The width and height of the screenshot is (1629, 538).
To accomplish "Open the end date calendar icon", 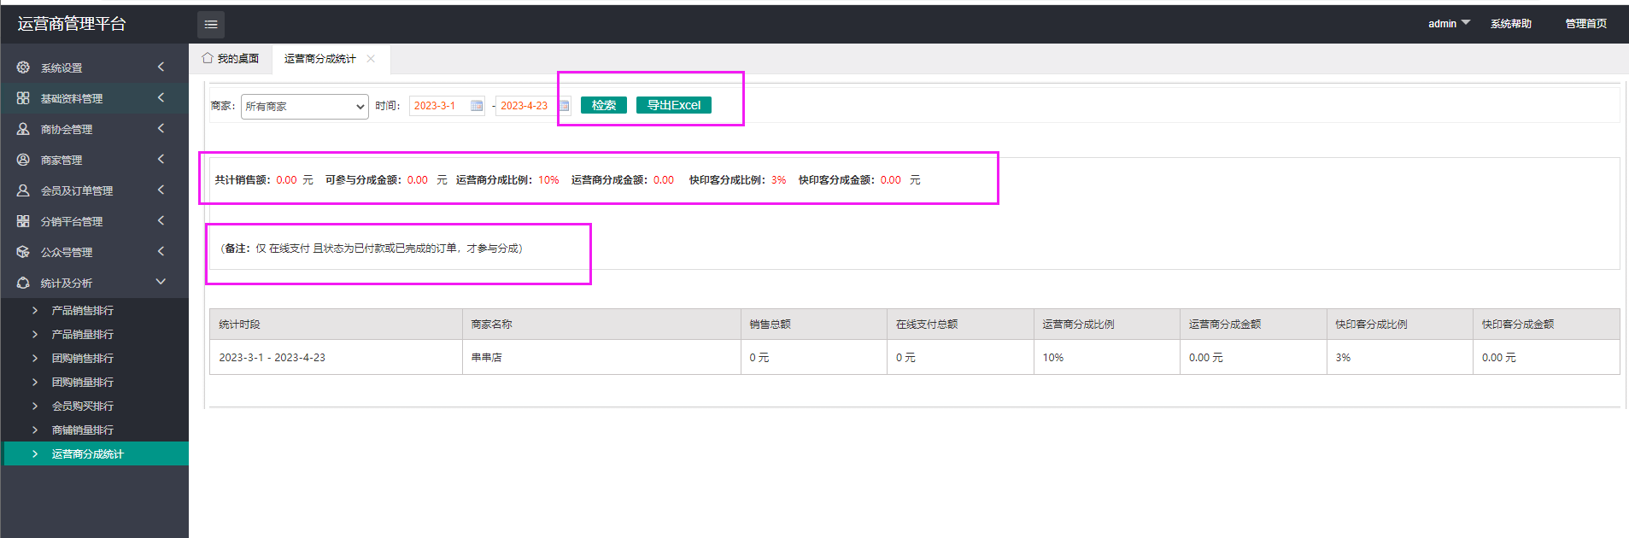I will (x=565, y=106).
